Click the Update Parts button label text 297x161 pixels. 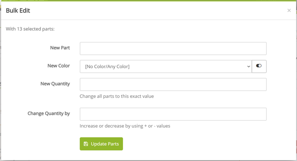[x=105, y=144]
